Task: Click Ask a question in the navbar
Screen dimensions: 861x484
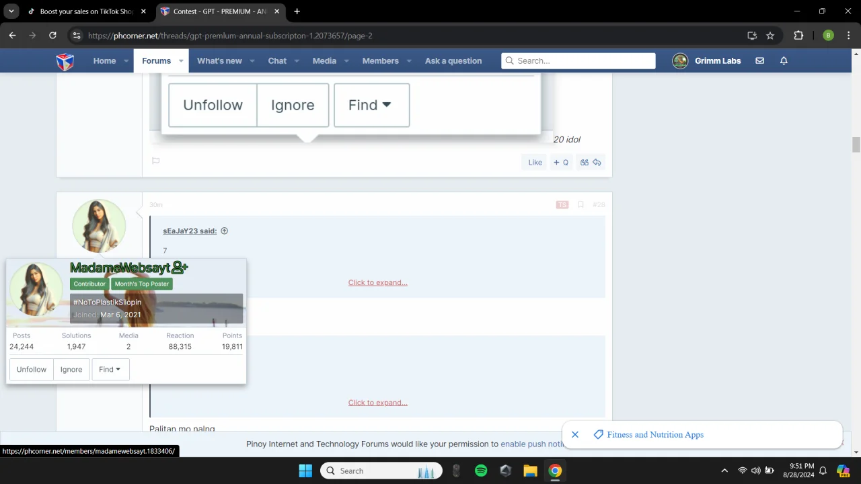Action: click(453, 61)
